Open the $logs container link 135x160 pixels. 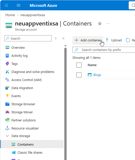(97, 75)
